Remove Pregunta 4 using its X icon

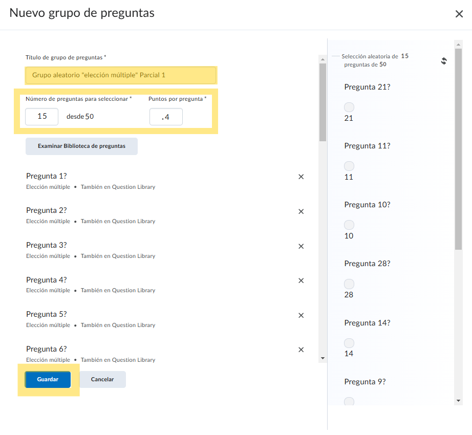click(x=301, y=280)
